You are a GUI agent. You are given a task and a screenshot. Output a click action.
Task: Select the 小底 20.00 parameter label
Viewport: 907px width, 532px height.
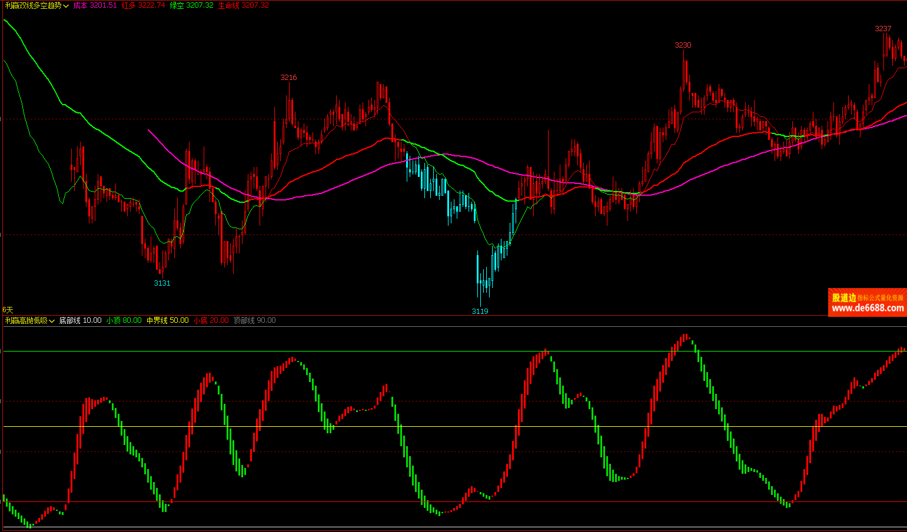tap(211, 320)
